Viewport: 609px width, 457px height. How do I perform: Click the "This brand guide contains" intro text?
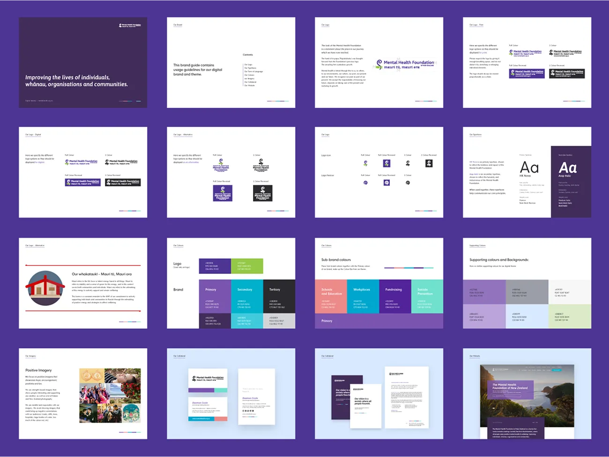click(198, 70)
